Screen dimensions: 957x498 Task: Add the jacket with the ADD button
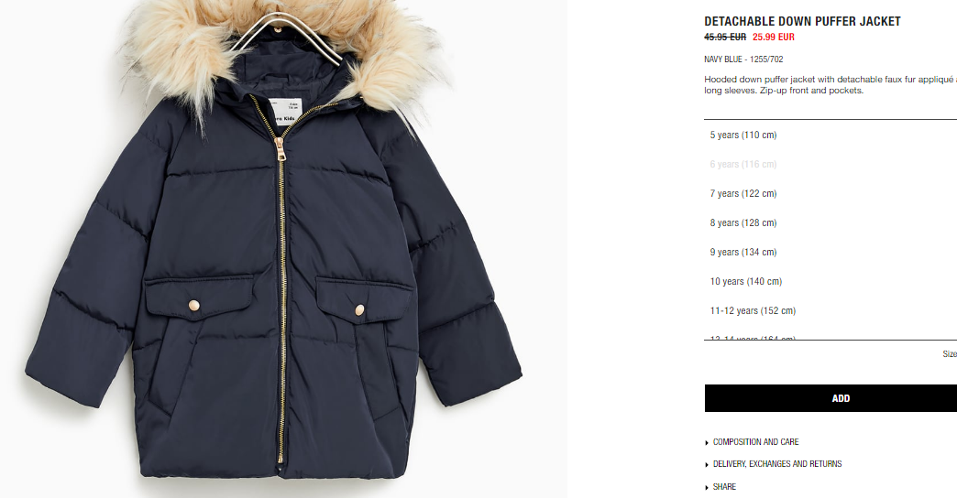pyautogui.click(x=830, y=398)
